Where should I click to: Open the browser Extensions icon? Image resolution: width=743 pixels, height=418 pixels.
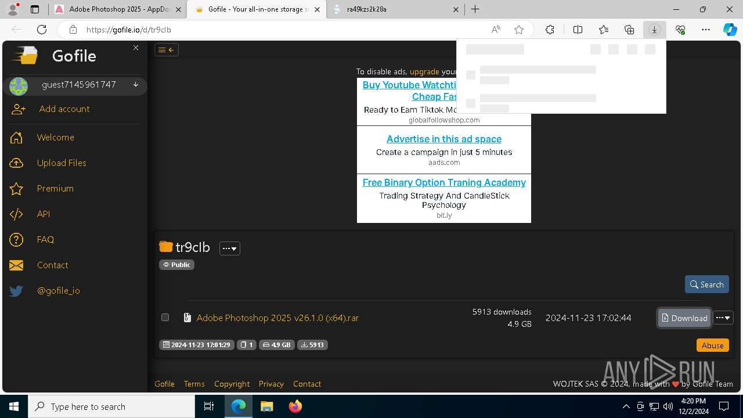point(550,30)
